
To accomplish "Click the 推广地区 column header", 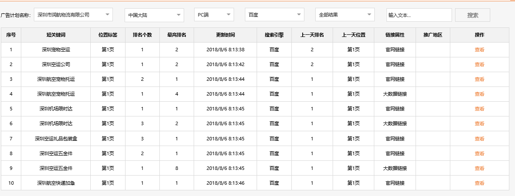I will pyautogui.click(x=433, y=35).
